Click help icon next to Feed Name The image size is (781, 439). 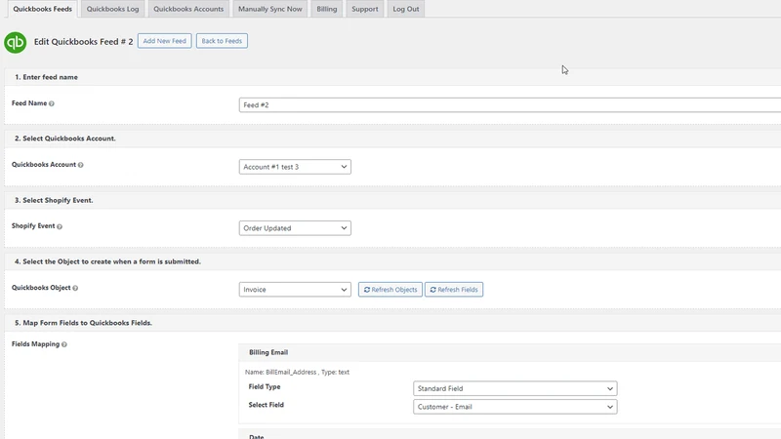[52, 103]
